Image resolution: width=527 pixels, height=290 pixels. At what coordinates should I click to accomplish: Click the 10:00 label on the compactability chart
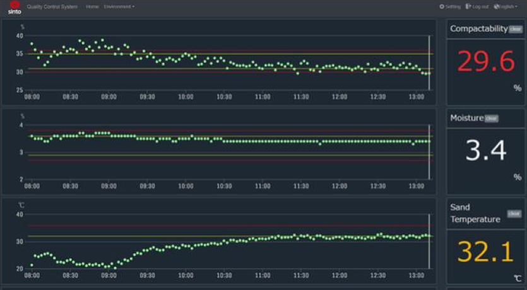(x=186, y=97)
